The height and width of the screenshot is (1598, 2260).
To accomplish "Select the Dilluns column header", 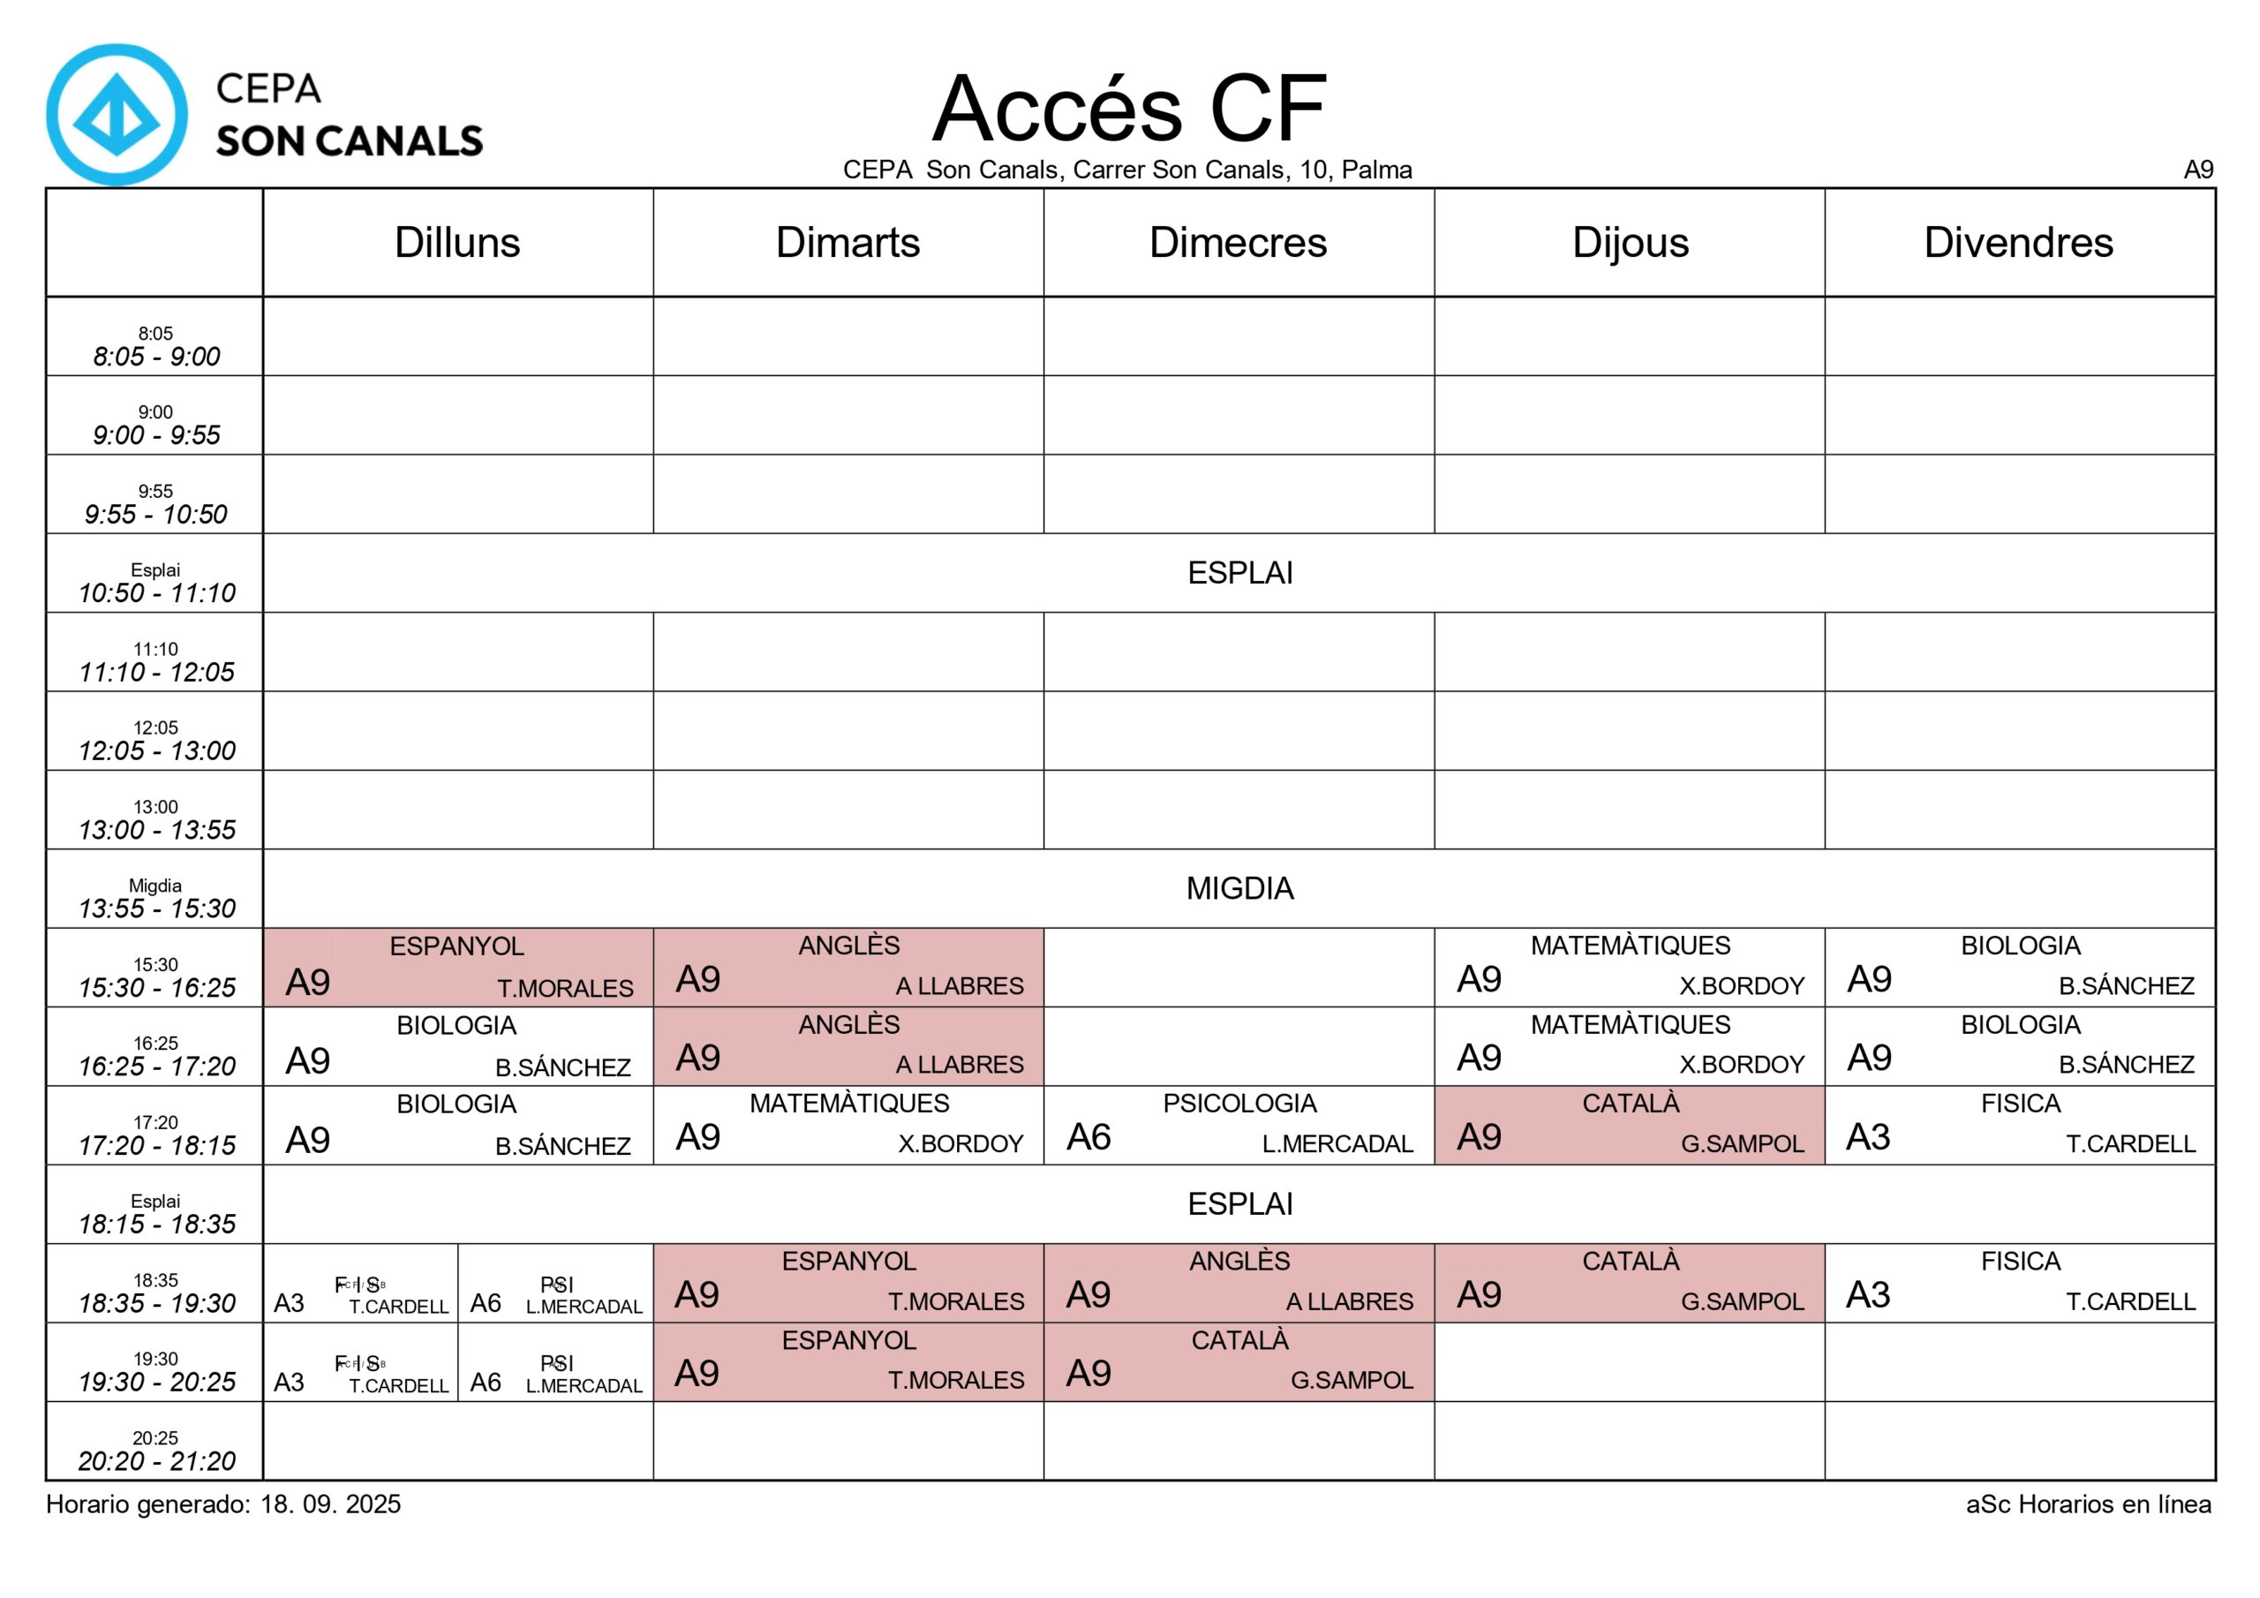I will click(457, 242).
